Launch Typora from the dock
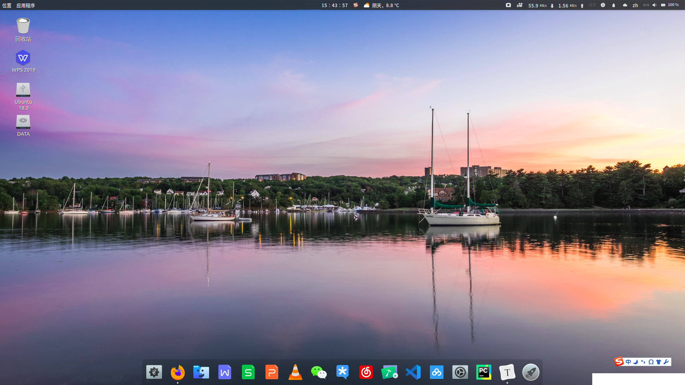The image size is (685, 385). tap(507, 373)
